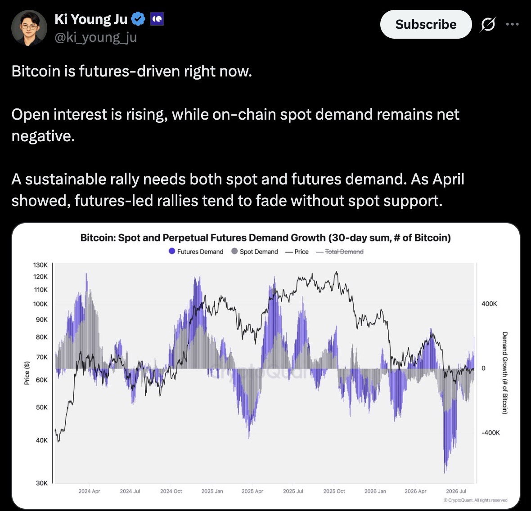
Task: Click the CryptoQuant copyright notice
Action: [x=476, y=500]
